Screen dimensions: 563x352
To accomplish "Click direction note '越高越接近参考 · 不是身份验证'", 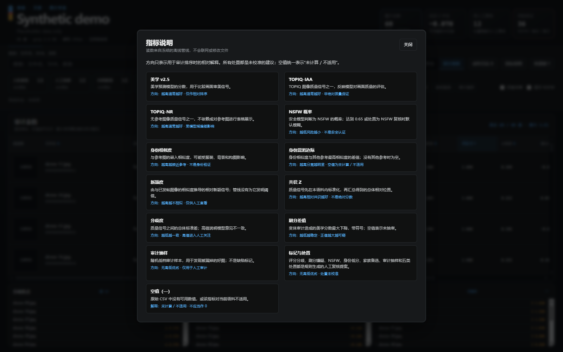I will point(186,165).
